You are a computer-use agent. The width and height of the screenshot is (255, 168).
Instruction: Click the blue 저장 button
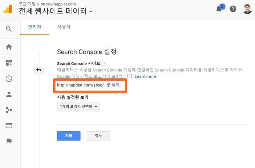[69, 136]
